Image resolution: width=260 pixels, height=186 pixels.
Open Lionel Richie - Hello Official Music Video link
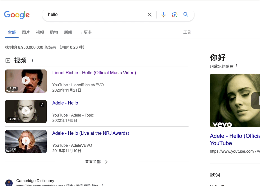94,73
